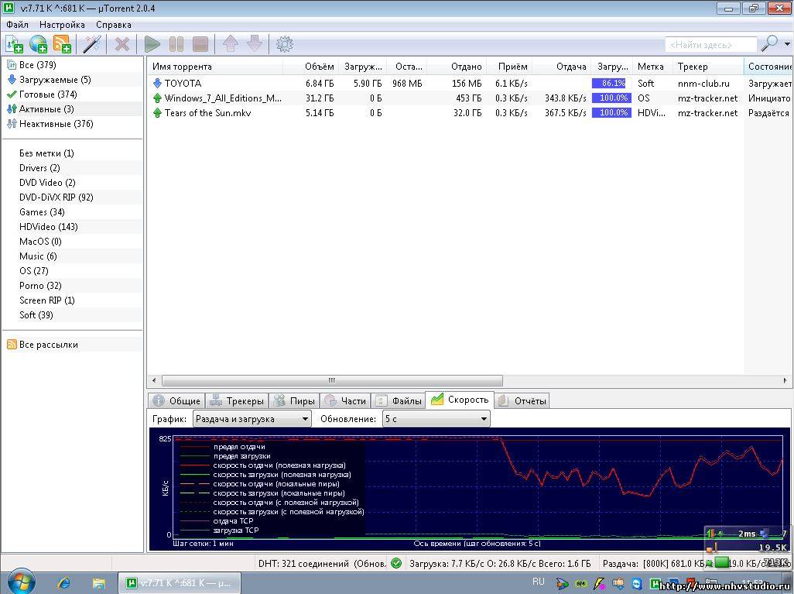794x594 pixels.
Task: Switch to the Пиры tab
Action: 294,401
